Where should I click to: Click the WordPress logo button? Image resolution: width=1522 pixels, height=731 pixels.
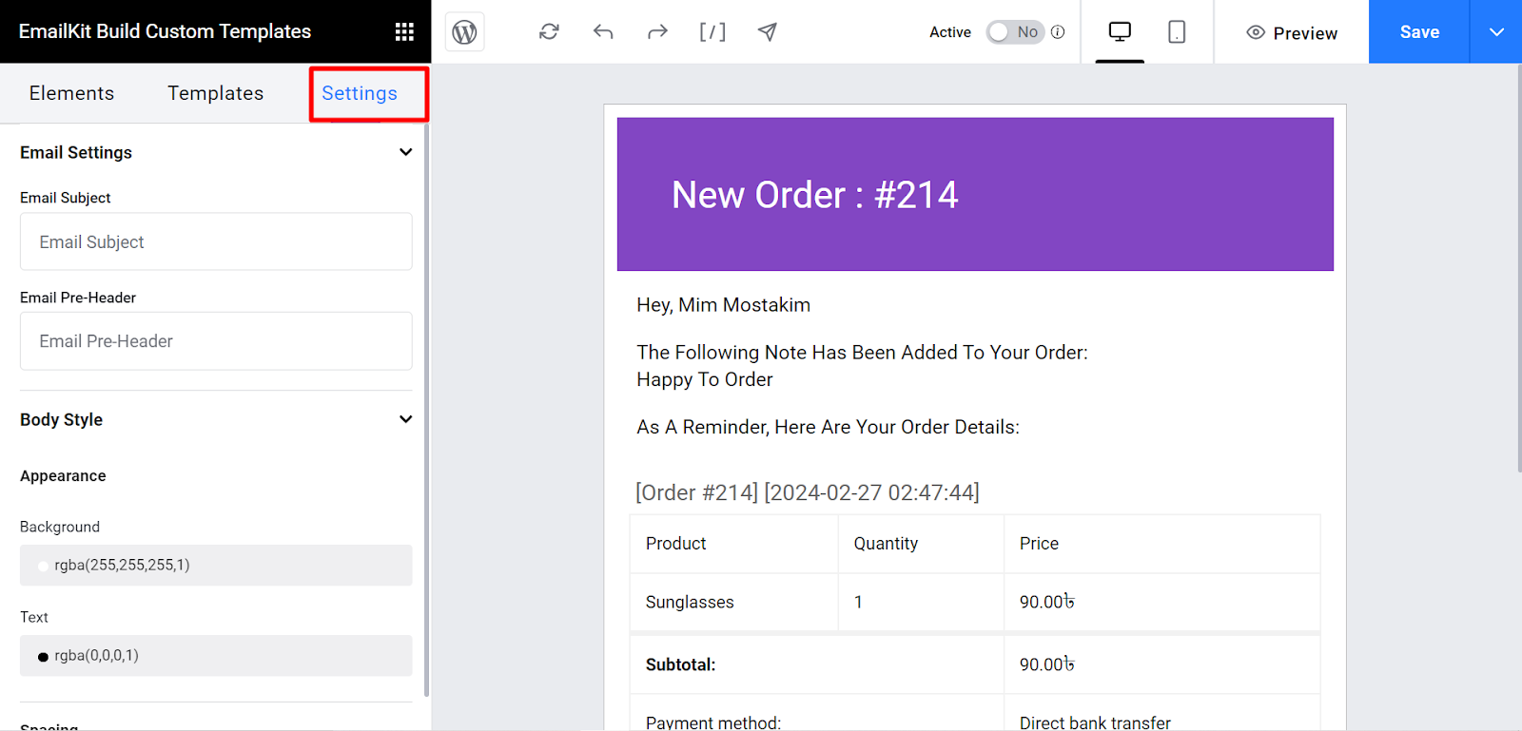(x=464, y=32)
